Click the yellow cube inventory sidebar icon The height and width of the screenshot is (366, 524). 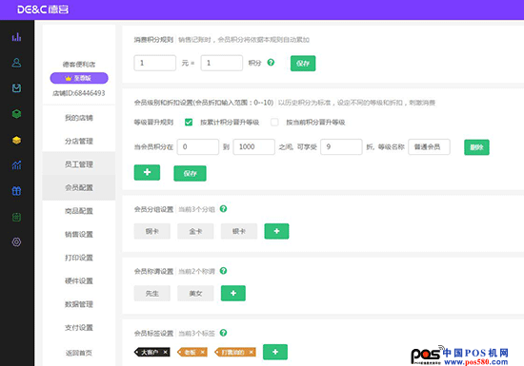[x=16, y=140]
